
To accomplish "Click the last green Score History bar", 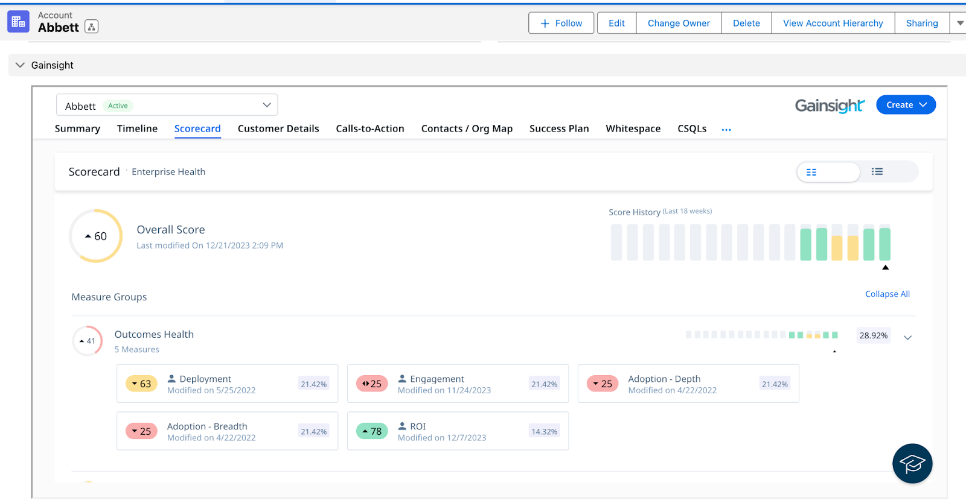I will (x=884, y=244).
